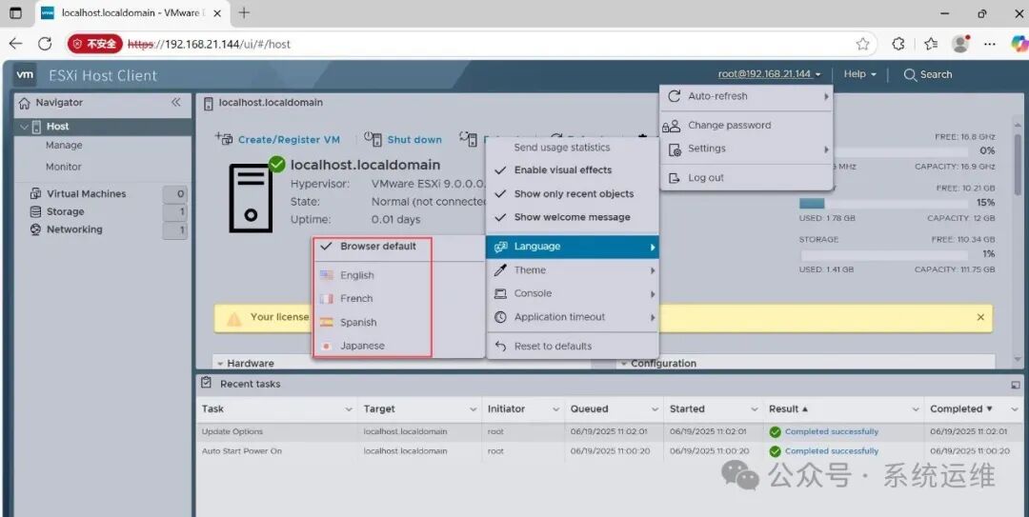Image resolution: width=1029 pixels, height=517 pixels.
Task: Click the Change password users icon
Action: [x=672, y=126]
